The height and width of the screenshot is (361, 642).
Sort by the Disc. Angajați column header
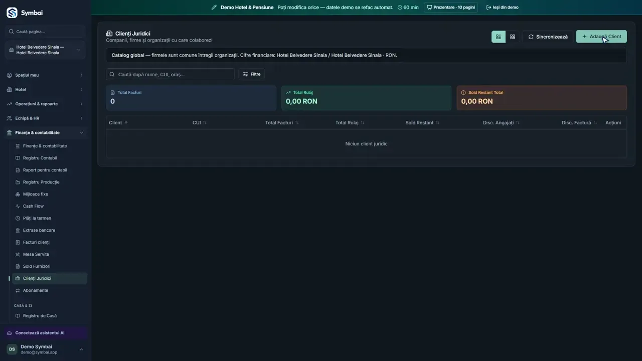[x=501, y=123]
